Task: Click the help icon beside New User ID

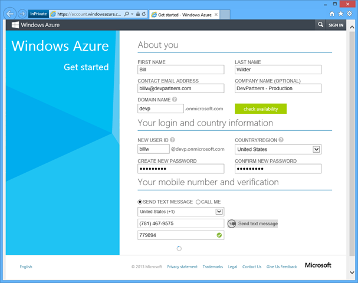Action: pyautogui.click(x=172, y=140)
